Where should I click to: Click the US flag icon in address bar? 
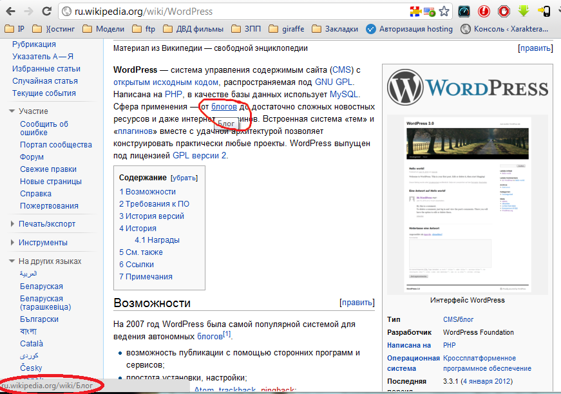pyautogui.click(x=430, y=12)
